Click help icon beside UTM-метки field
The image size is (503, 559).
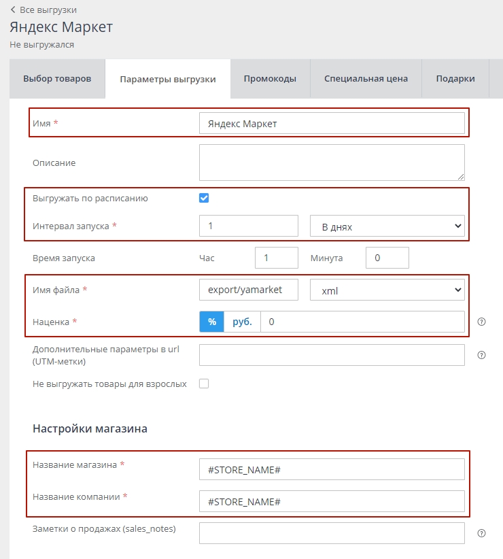pyautogui.click(x=482, y=355)
